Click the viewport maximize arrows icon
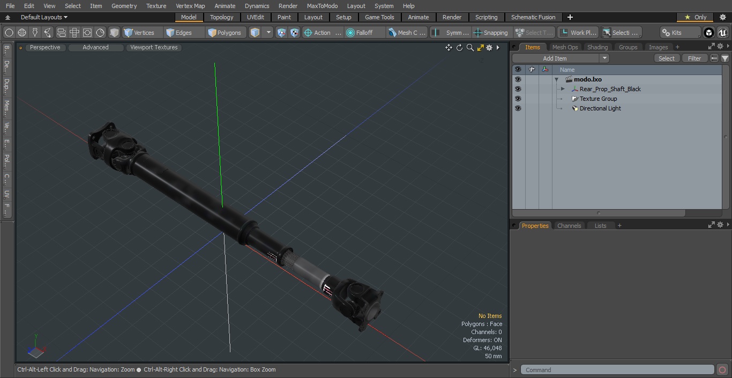Screen dimensions: 732x378 [x=480, y=48]
